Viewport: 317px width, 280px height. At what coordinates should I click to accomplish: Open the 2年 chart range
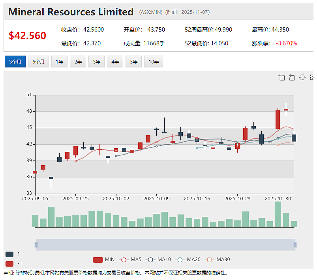(x=78, y=62)
